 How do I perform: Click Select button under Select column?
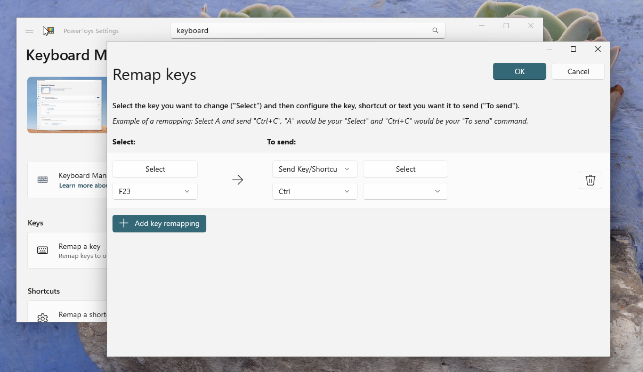point(155,169)
